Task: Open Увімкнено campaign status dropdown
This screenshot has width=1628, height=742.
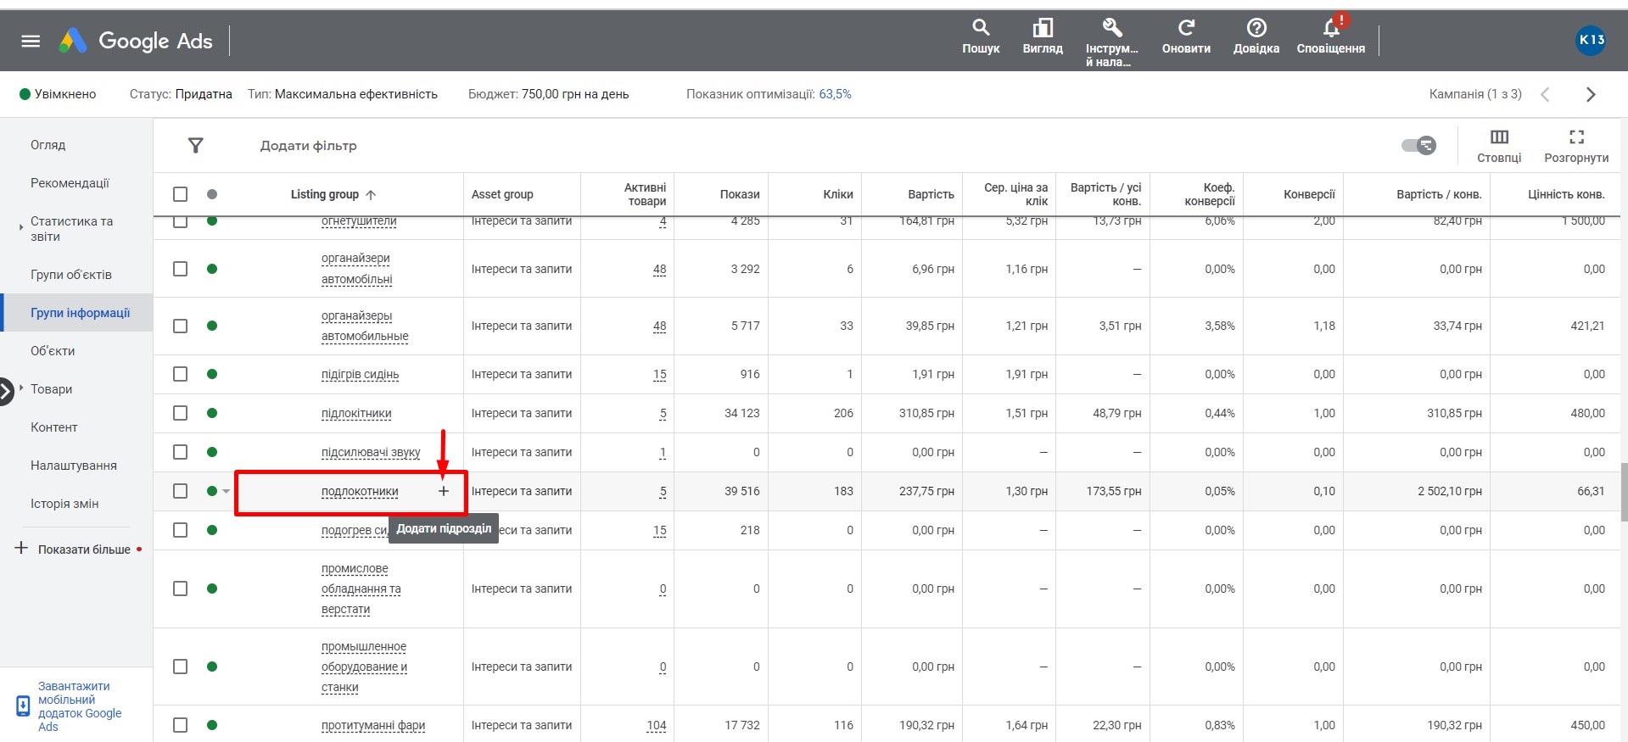Action: [x=58, y=94]
